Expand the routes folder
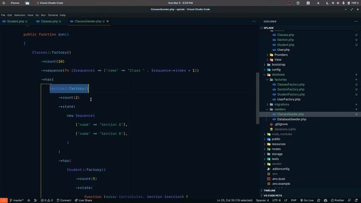The width and height of the screenshot is (361, 203). [x=276, y=149]
